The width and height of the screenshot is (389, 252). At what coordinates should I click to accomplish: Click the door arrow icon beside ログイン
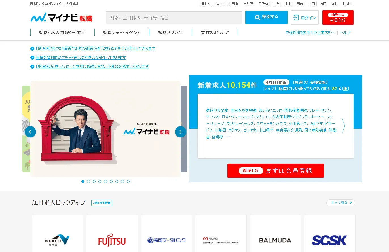[x=296, y=18]
